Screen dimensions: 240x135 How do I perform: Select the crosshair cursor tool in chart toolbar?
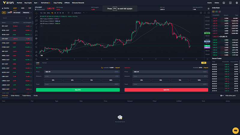[36, 13]
